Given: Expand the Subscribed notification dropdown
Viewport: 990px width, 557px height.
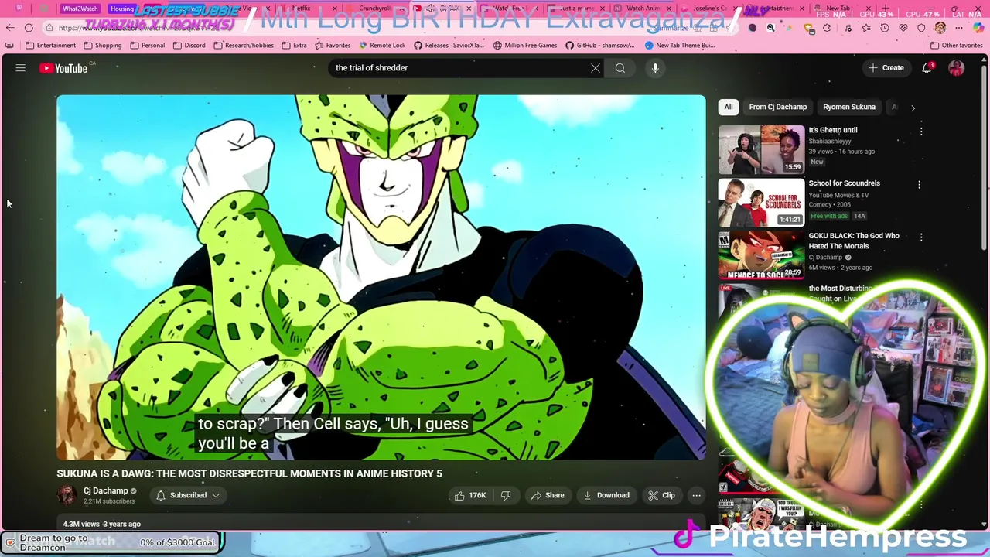Looking at the screenshot, I should click(x=188, y=495).
